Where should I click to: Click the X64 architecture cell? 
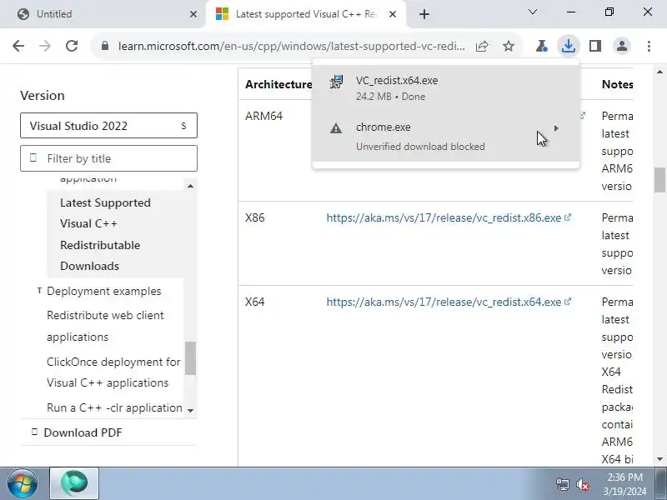[x=255, y=302]
